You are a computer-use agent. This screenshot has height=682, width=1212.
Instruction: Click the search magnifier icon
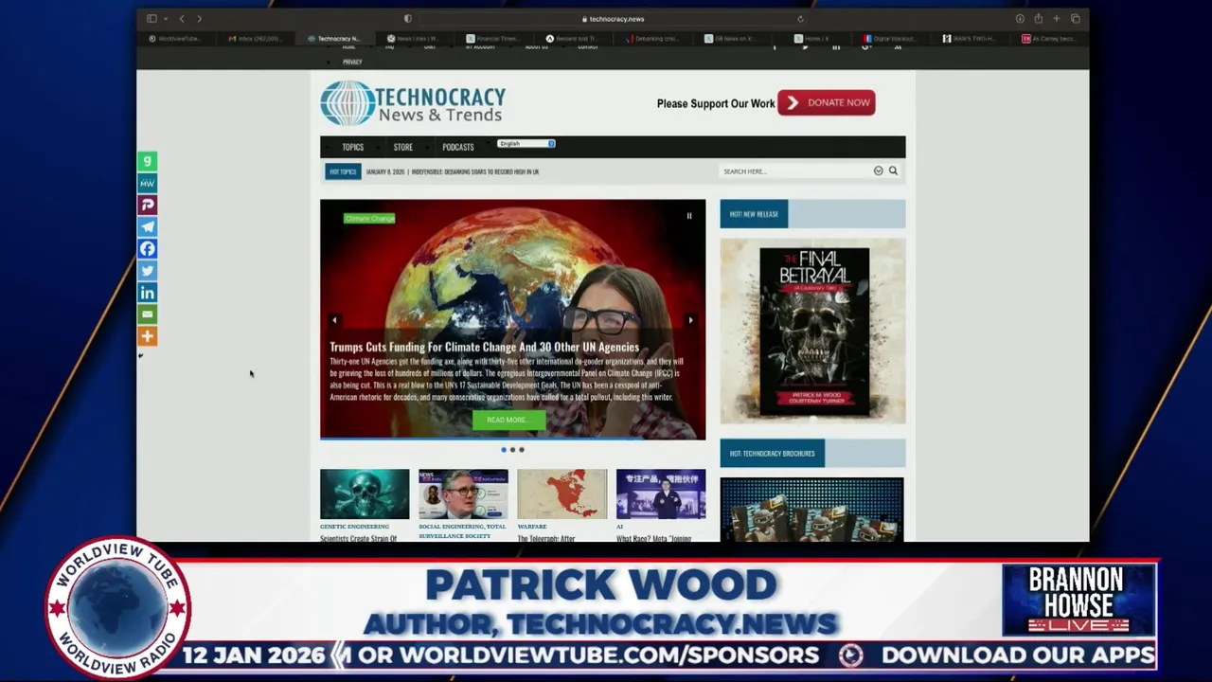(x=893, y=170)
